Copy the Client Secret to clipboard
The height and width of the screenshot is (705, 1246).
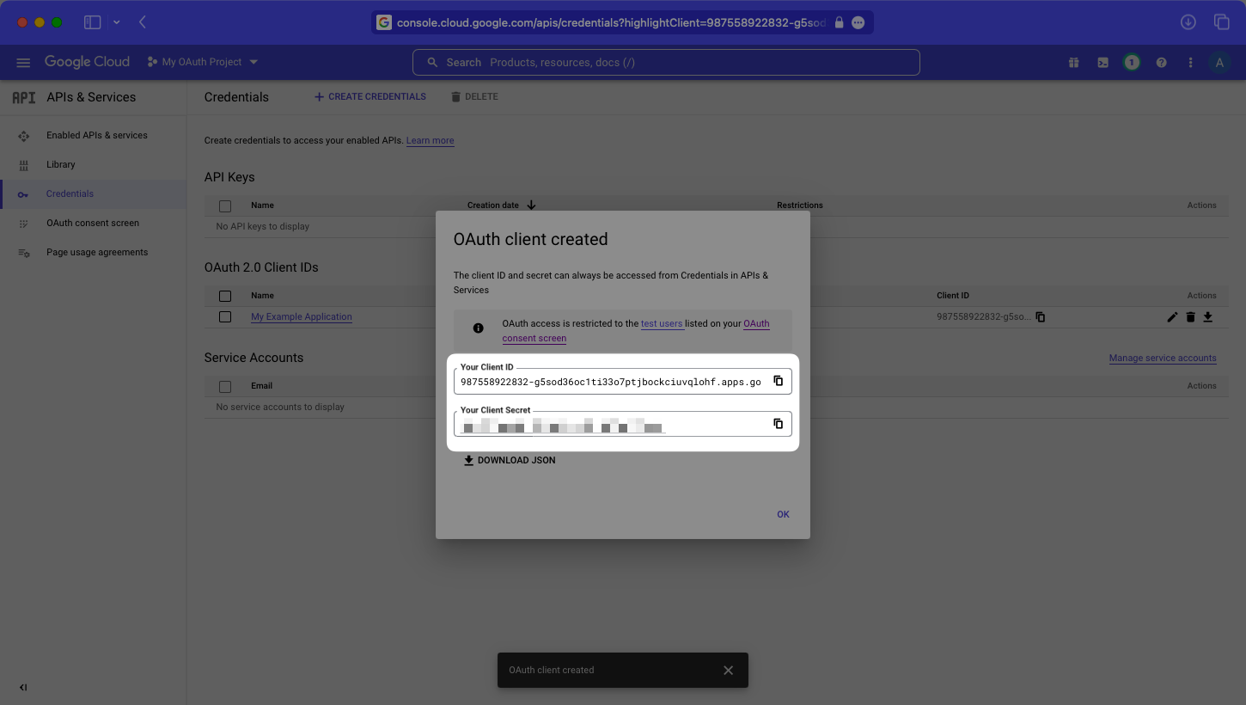coord(779,423)
